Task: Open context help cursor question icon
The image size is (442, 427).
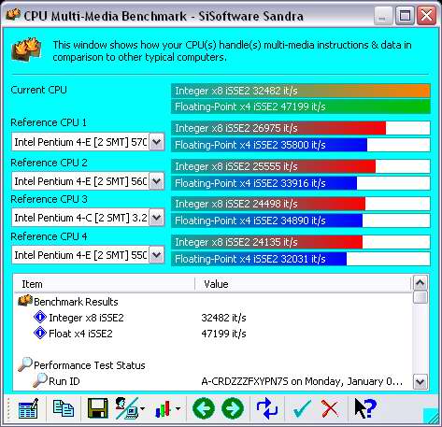Action: 365,408
